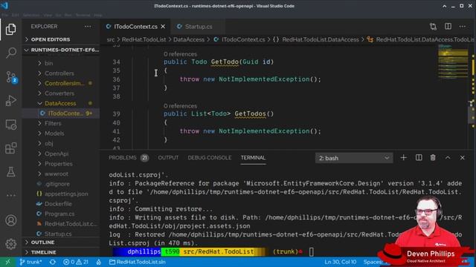Select the Terminal panel tab
The height and width of the screenshot is (267, 476).
click(253, 158)
